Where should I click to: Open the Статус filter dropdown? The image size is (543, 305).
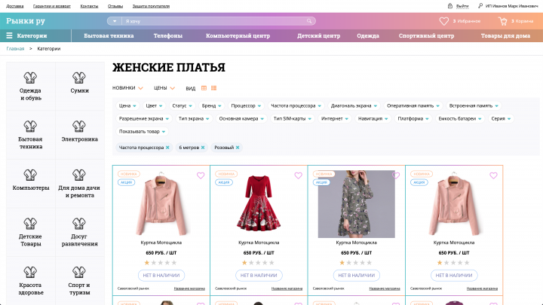pos(183,106)
